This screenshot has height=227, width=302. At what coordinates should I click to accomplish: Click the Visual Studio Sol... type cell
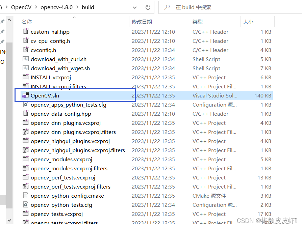coord(215,95)
